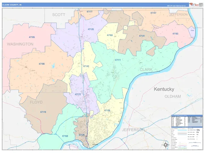The width and height of the screenshot is (205, 153).
Task: Select the 47163 ZIP code label
Action: pyautogui.click(x=110, y=35)
